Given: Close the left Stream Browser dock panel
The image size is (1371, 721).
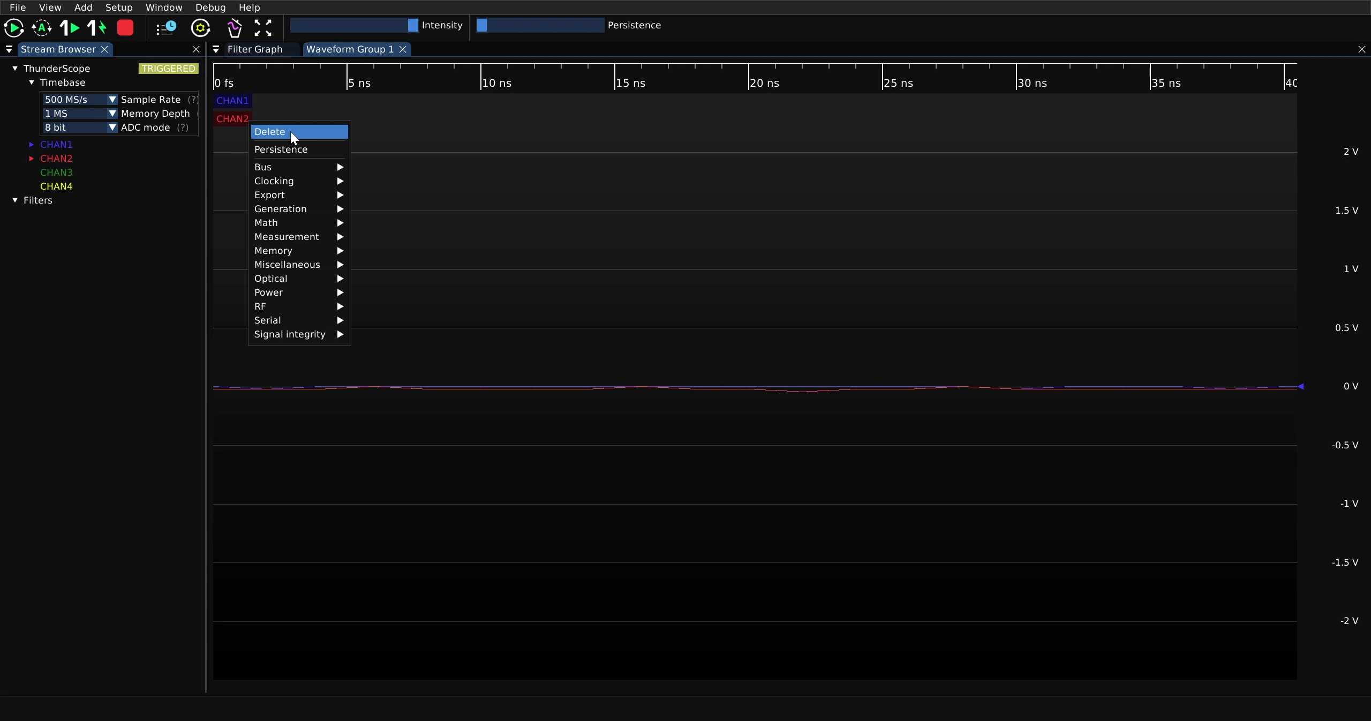Looking at the screenshot, I should [x=196, y=49].
